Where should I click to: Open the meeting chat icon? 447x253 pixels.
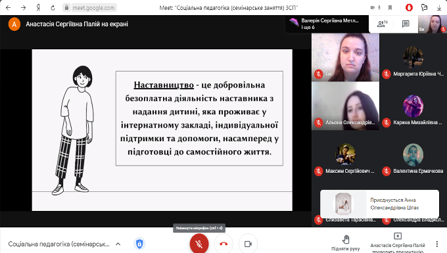(x=406, y=24)
